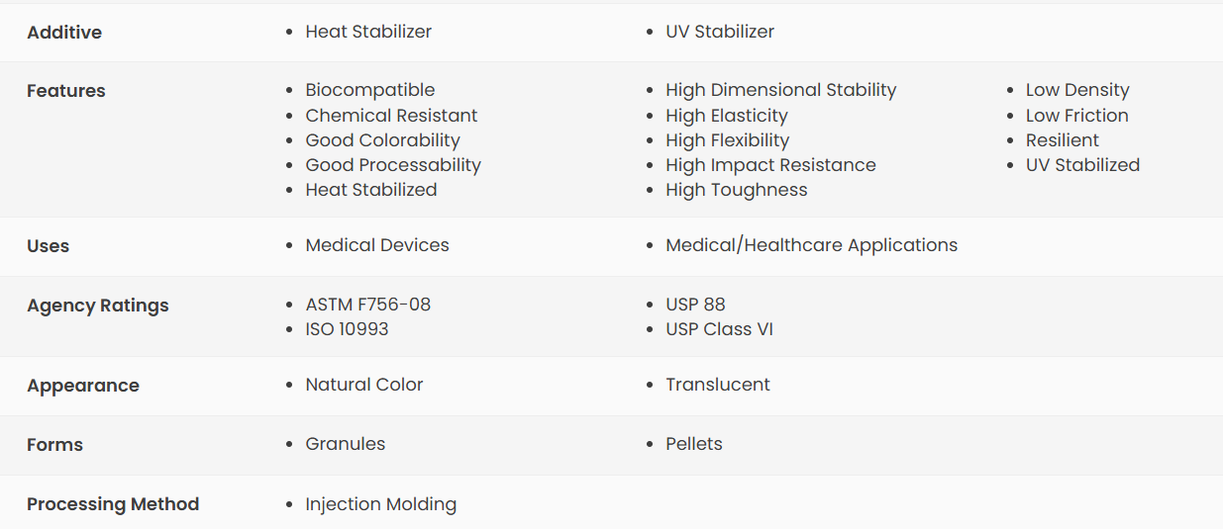Select Medical Devices under Uses
1223x529 pixels.
(377, 245)
